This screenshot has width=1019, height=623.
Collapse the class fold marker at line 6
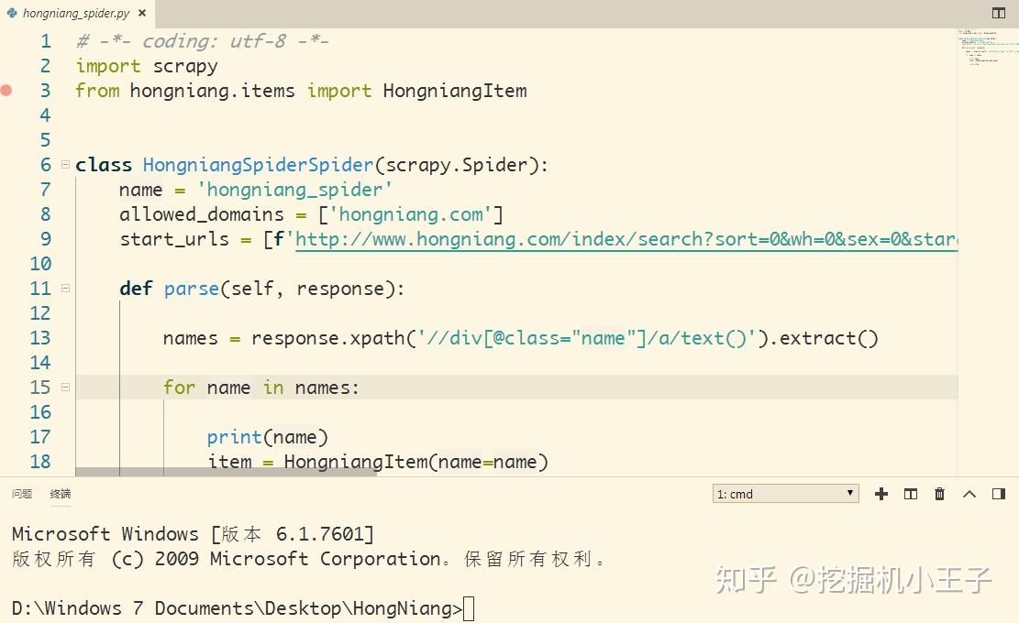(65, 164)
